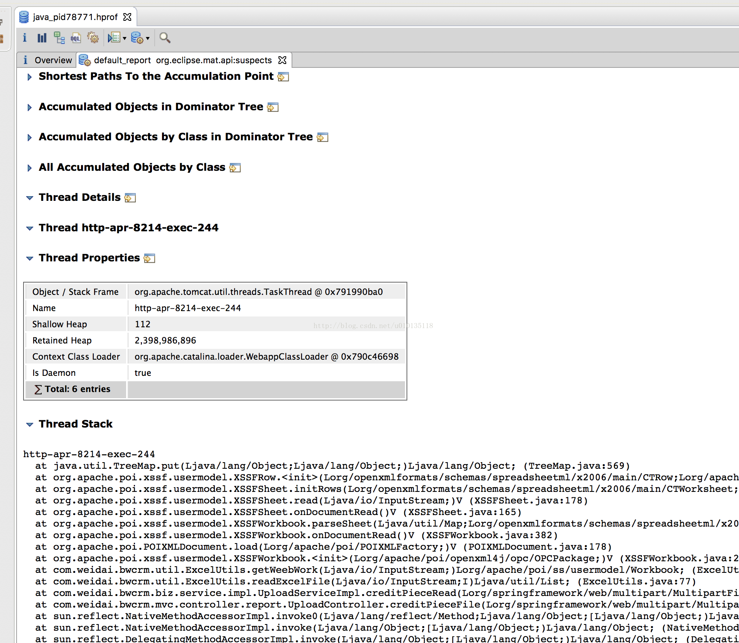Expand Shortest Paths To the Accumulation Point
The height and width of the screenshot is (643, 739).
[x=29, y=77]
